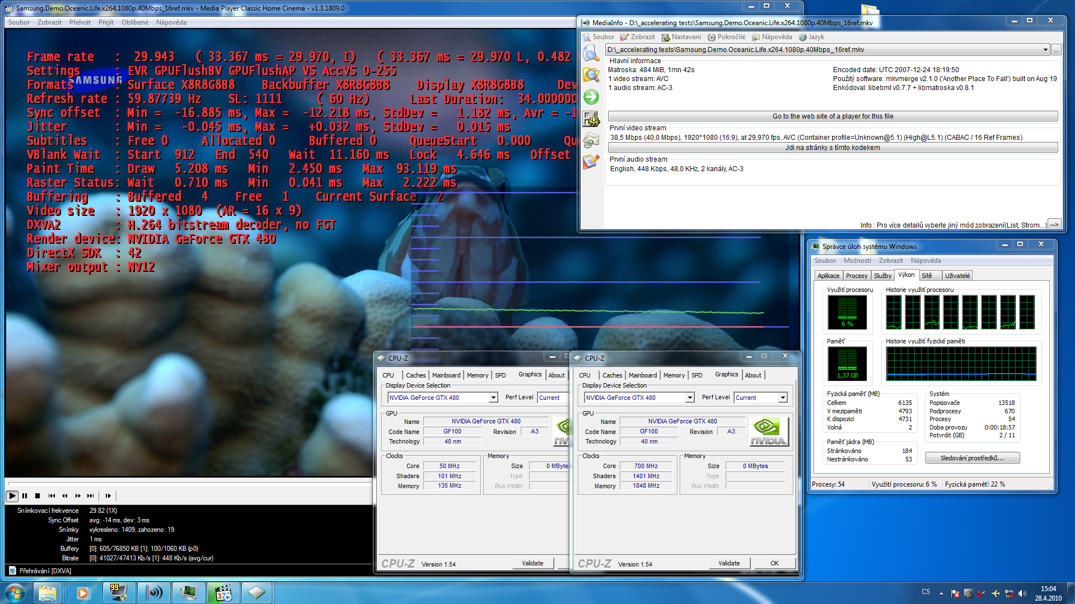Switch to the CPU-Z taskbar icon
Image resolution: width=1075 pixels, height=604 pixels.
[x=257, y=593]
